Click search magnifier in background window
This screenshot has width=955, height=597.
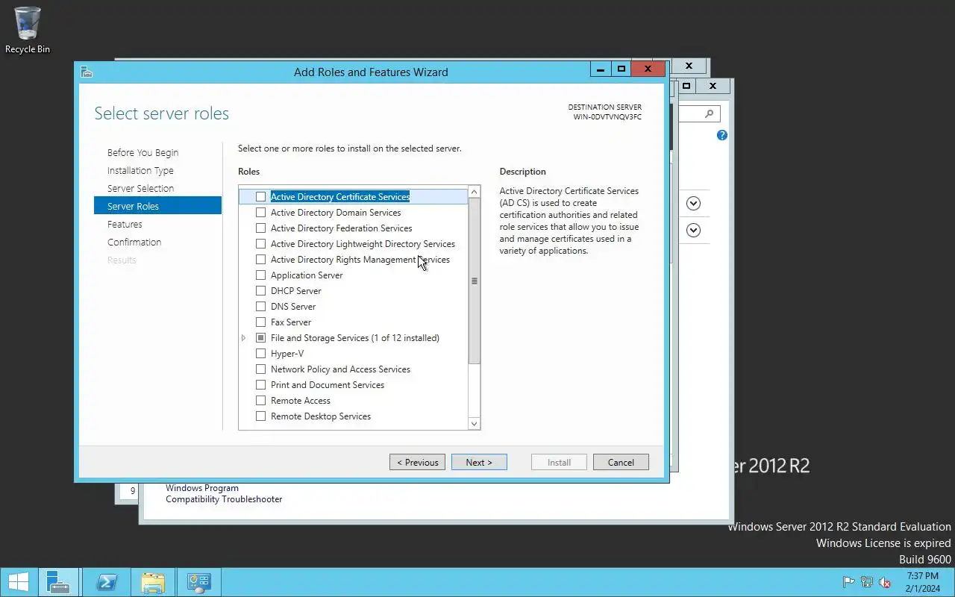click(x=710, y=113)
